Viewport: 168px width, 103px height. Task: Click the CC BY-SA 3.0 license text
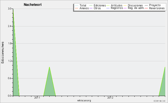pyautogui.click(x=159, y=101)
